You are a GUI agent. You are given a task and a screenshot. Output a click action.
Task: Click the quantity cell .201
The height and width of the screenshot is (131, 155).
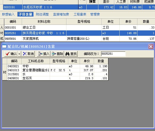pyautogui.click(x=101, y=70)
